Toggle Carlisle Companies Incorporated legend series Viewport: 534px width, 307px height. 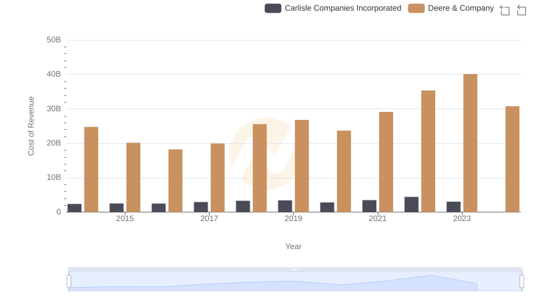click(x=332, y=8)
